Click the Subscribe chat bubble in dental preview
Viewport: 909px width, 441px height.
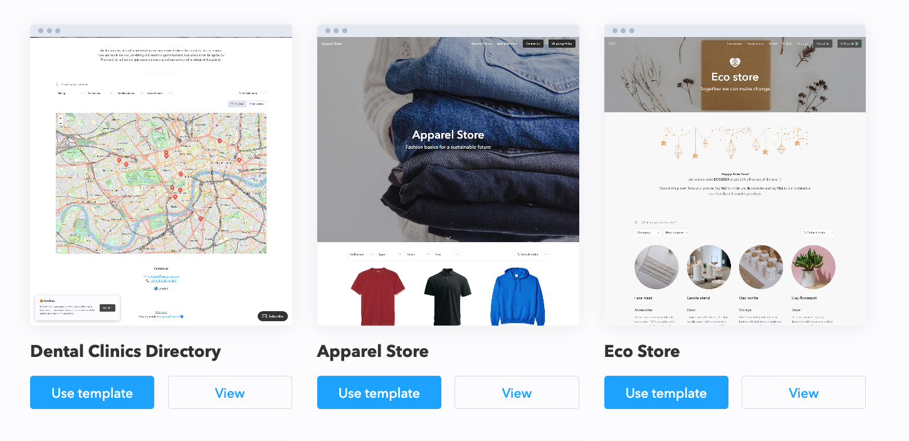click(x=272, y=316)
